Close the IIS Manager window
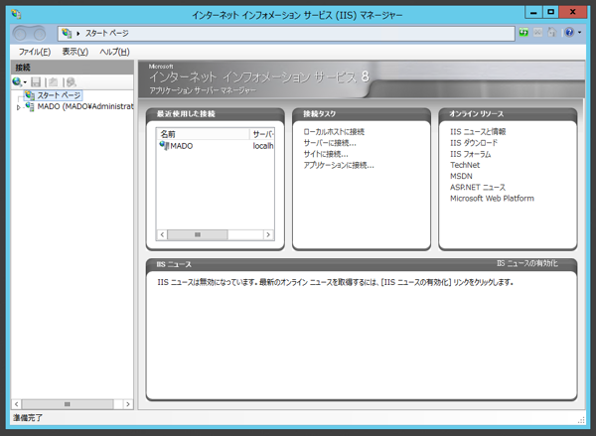Viewport: 596px width, 436px height. tap(573, 12)
